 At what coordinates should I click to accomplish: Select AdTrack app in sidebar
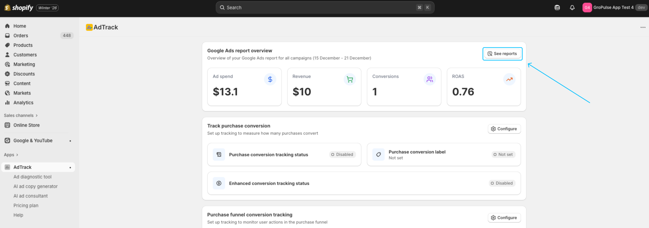38,167
